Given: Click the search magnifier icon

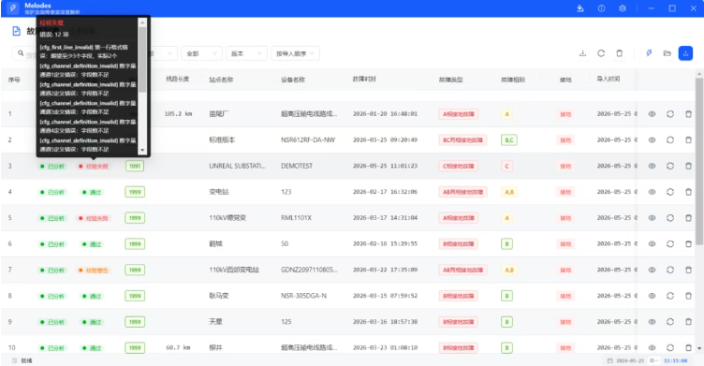Looking at the screenshot, I should 21,53.
